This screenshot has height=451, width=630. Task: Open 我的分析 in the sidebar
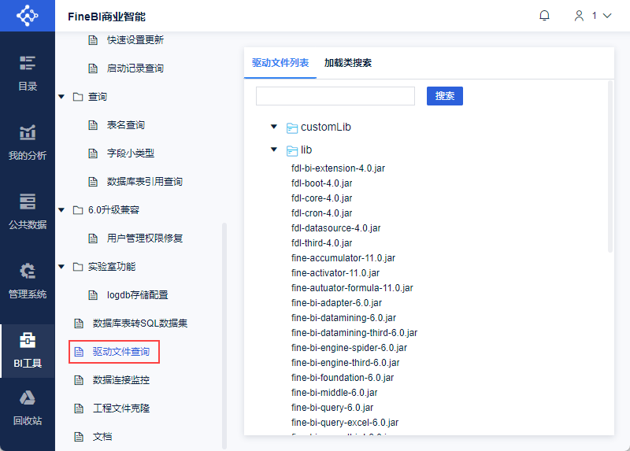(x=28, y=143)
